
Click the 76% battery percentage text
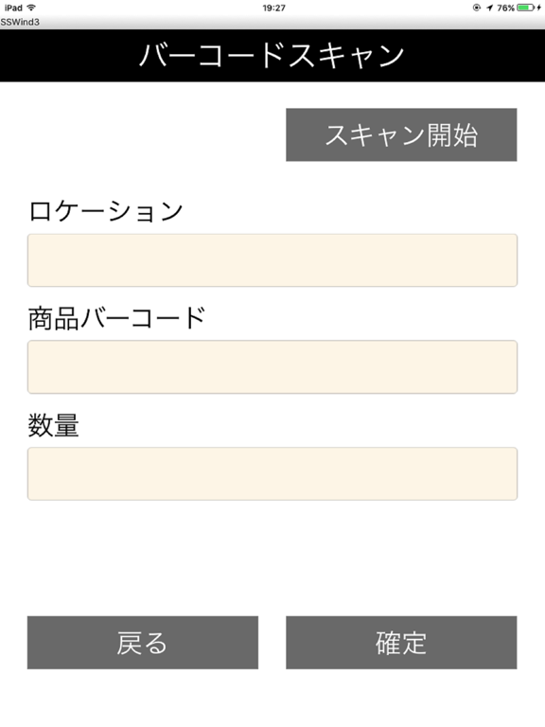click(505, 8)
